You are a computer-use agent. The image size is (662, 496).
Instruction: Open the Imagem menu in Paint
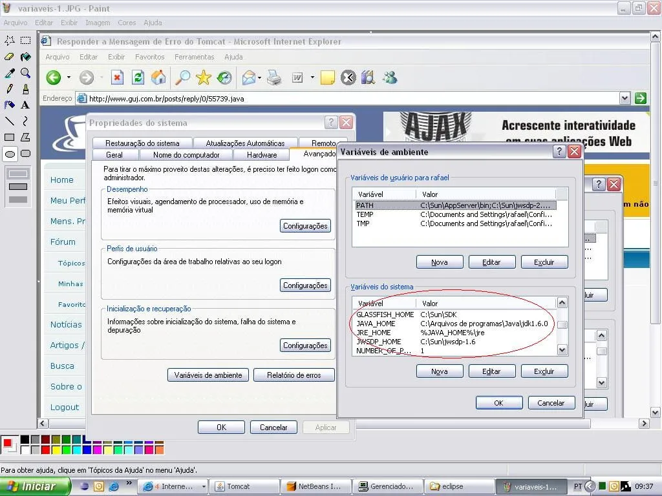click(x=98, y=23)
